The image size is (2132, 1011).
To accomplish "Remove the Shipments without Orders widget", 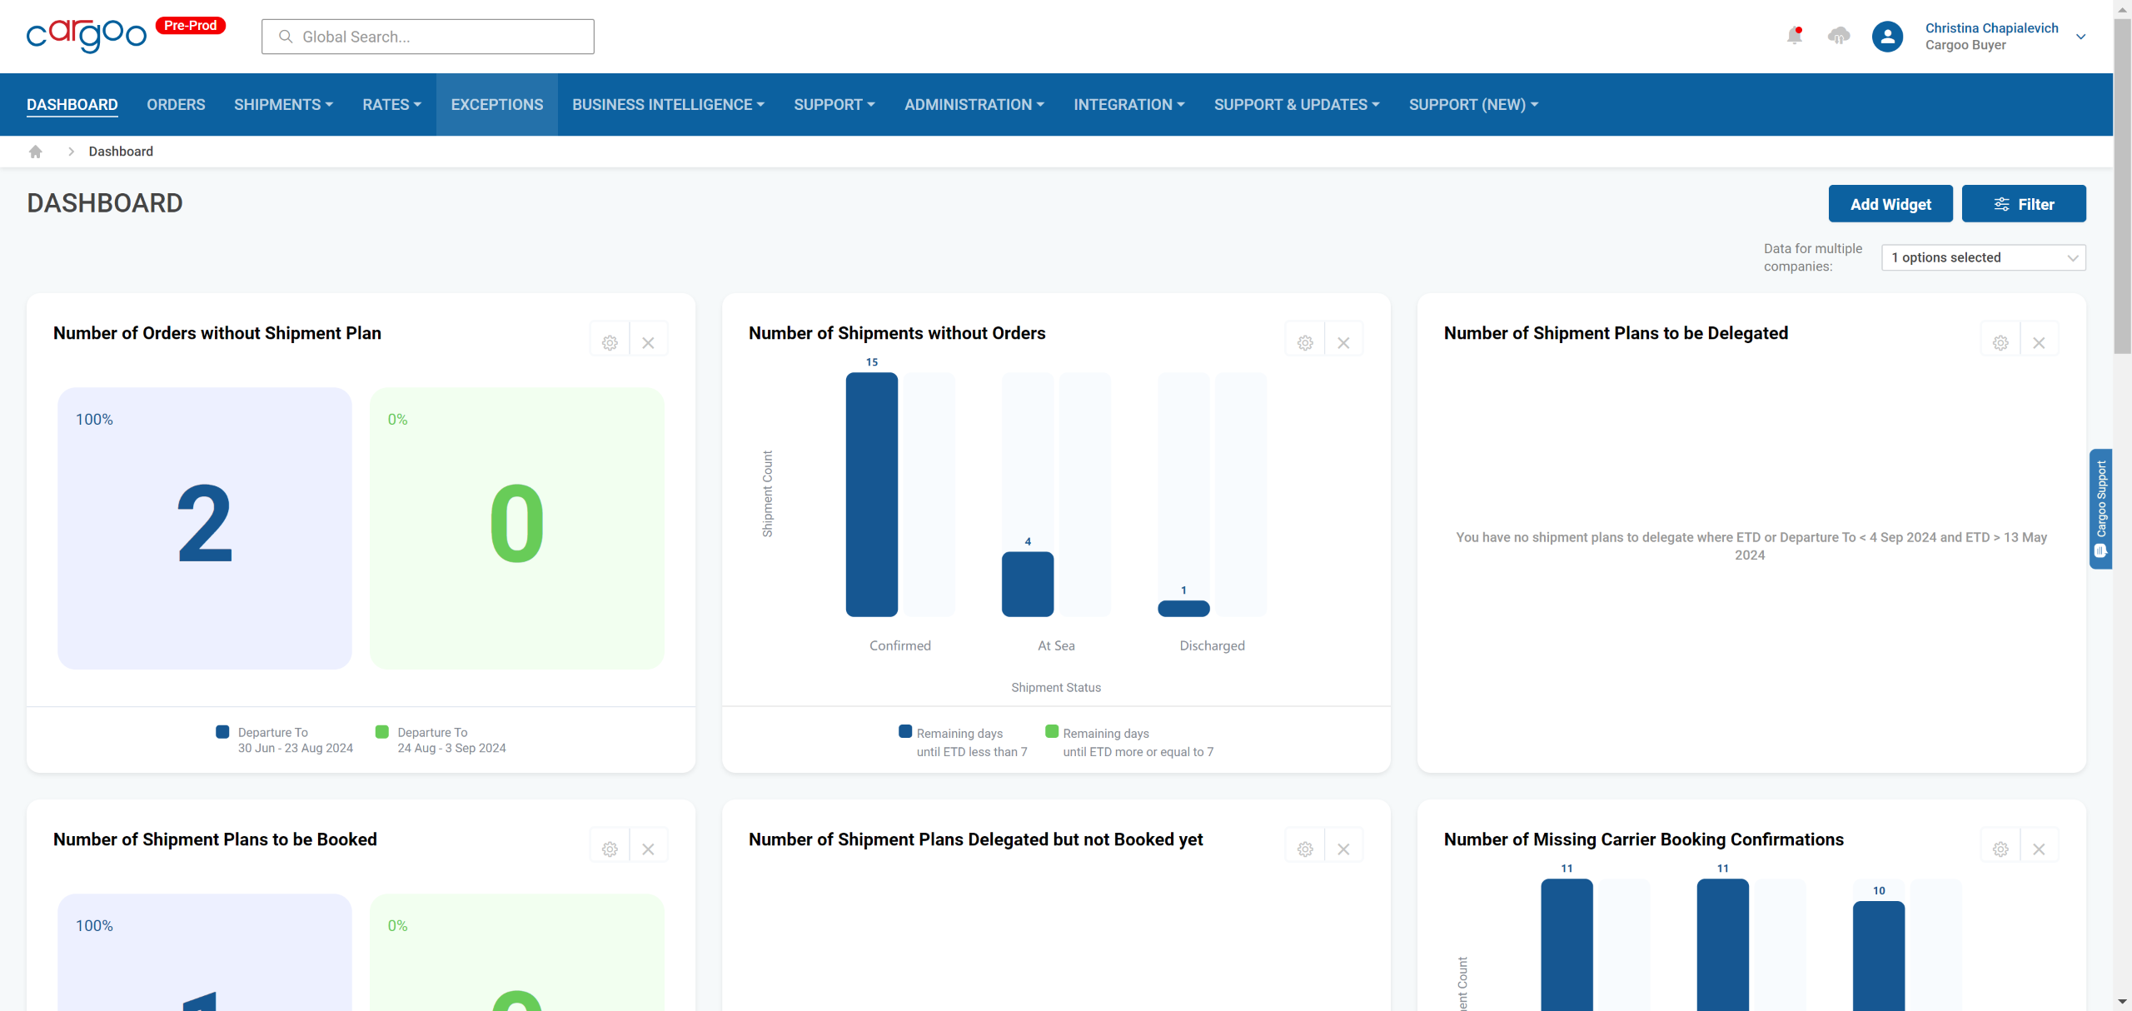I will pos(1343,342).
